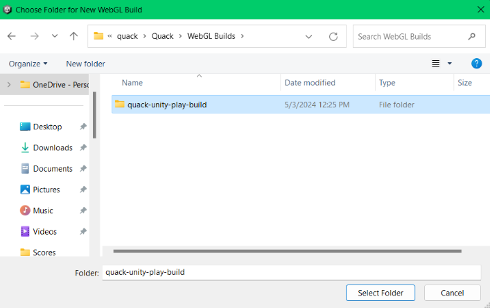The height and width of the screenshot is (308, 490).
Task: Change view layout icon
Action: 436,64
